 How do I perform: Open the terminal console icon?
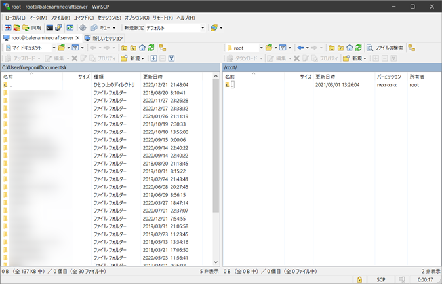click(50, 28)
